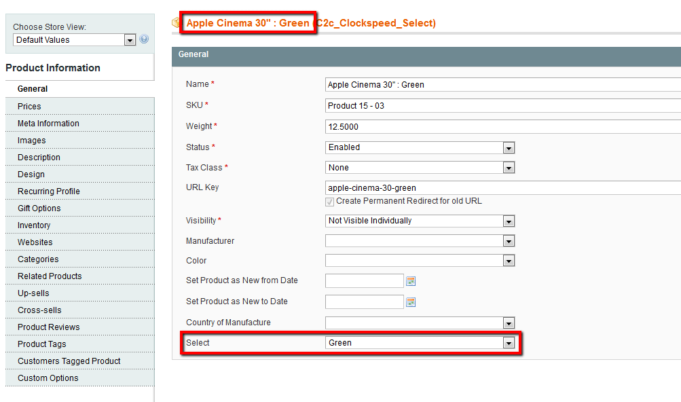Click the URL Key input field
Screen dimensions: 681x402
click(503, 187)
